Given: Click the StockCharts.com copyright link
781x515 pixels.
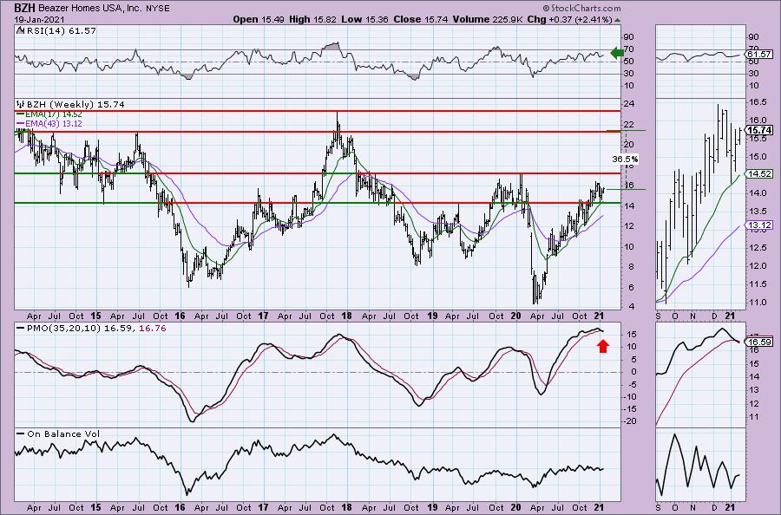Looking at the screenshot, I should [x=581, y=8].
